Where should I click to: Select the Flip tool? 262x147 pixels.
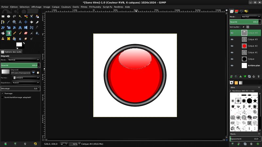tap(26, 28)
